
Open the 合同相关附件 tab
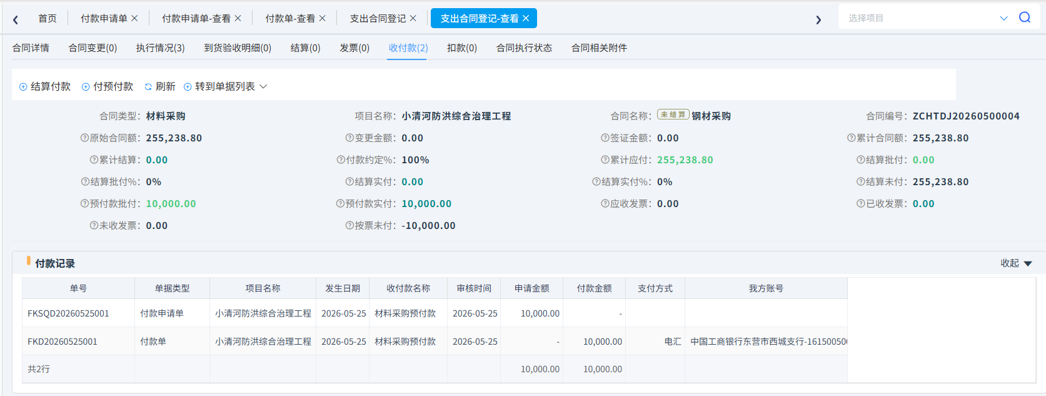pyautogui.click(x=599, y=48)
